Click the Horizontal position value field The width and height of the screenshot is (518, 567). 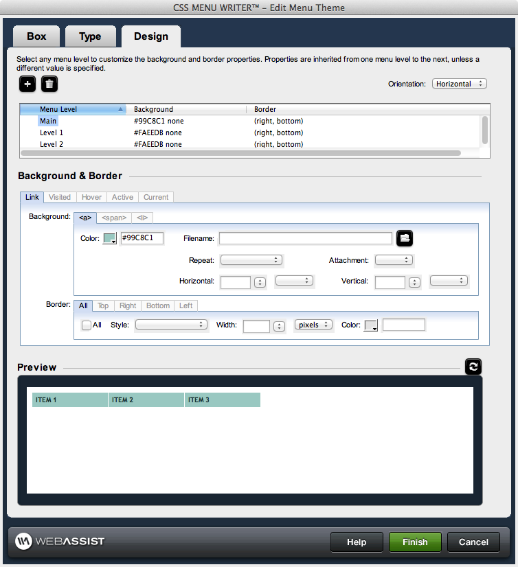(236, 282)
